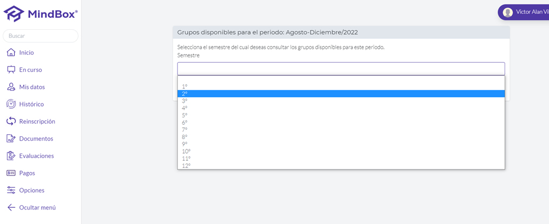Open the Pagos bill icon
This screenshot has width=549, height=224.
coord(11,173)
